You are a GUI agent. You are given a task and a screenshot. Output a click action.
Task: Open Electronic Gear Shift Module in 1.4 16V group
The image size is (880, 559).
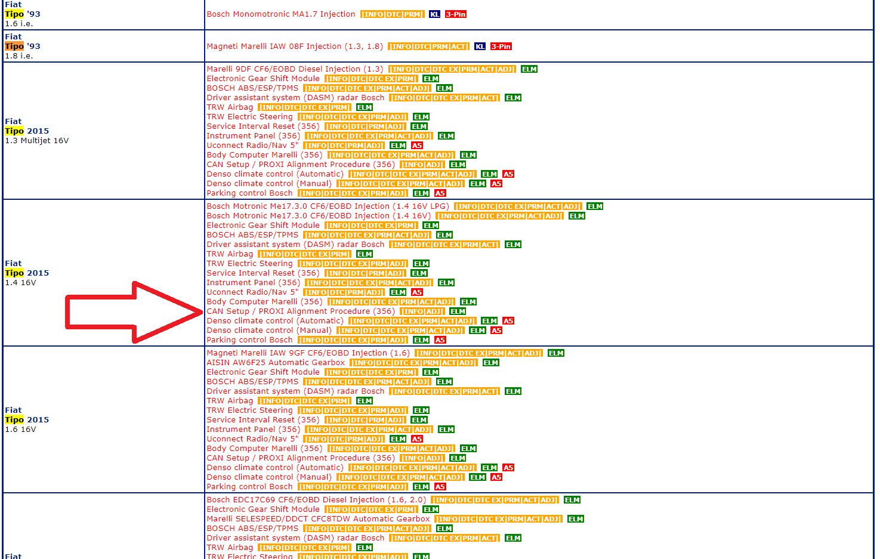263,226
